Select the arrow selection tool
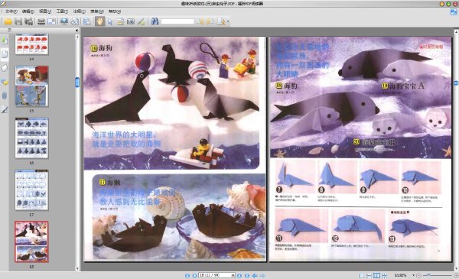 click(x=110, y=21)
